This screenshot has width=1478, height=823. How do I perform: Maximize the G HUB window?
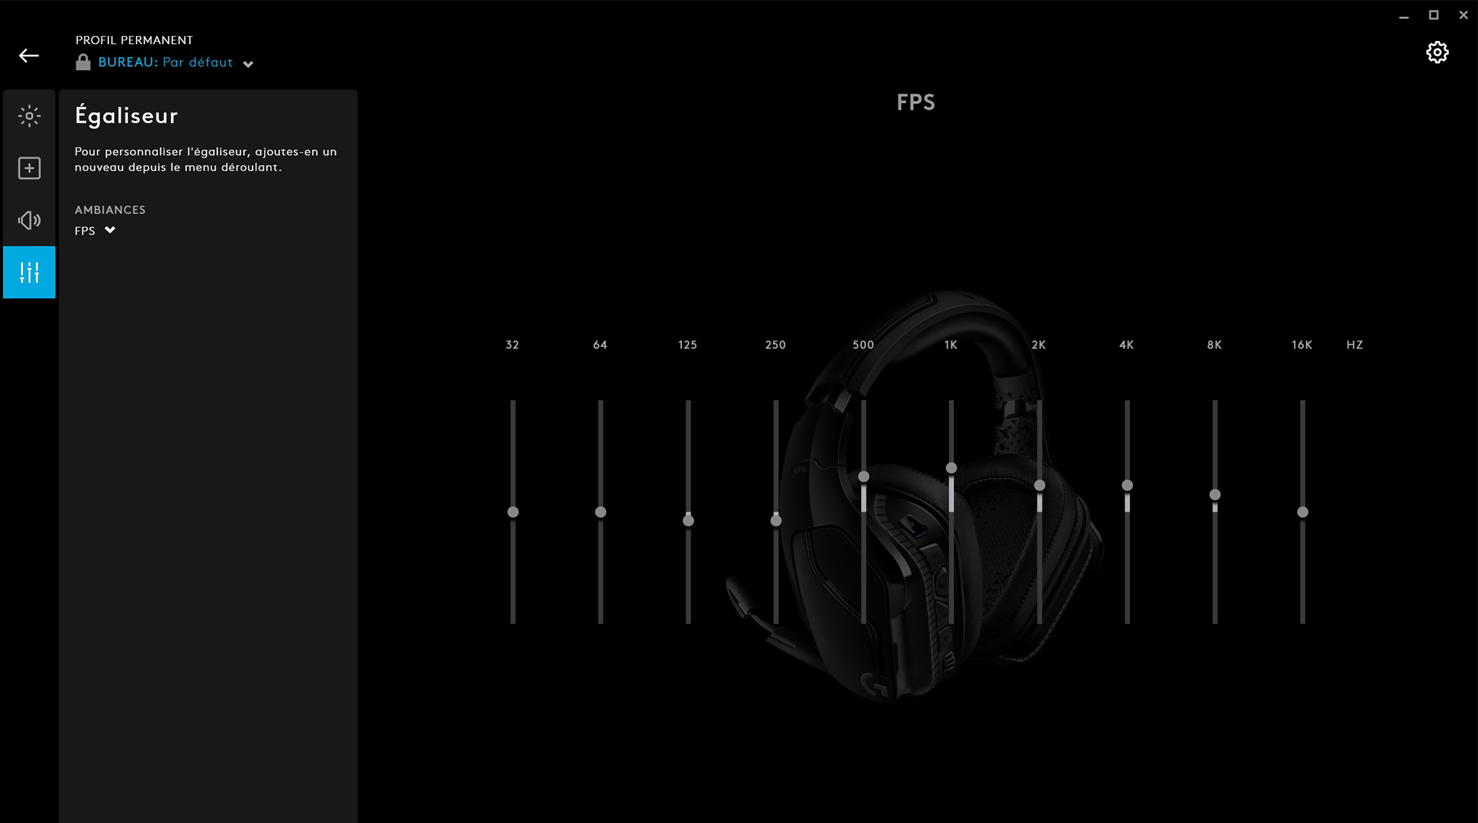click(x=1434, y=15)
